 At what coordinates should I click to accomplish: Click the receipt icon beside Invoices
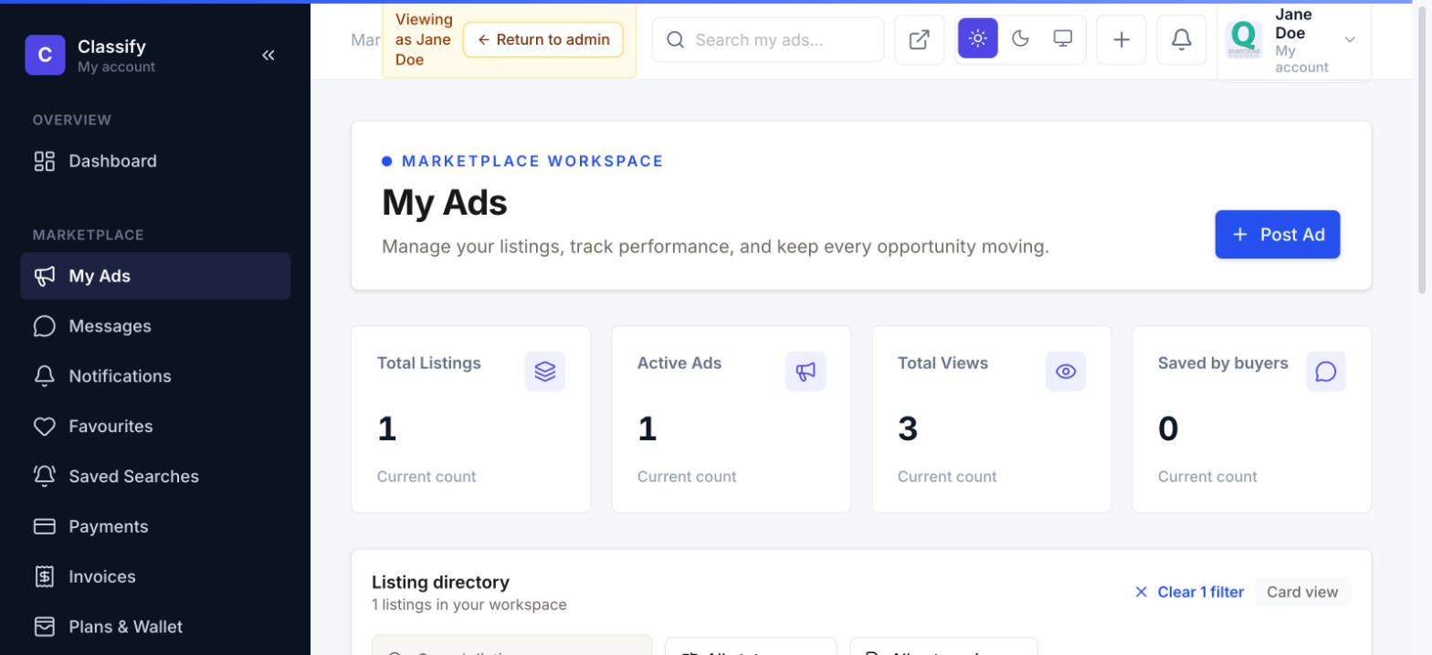45,577
